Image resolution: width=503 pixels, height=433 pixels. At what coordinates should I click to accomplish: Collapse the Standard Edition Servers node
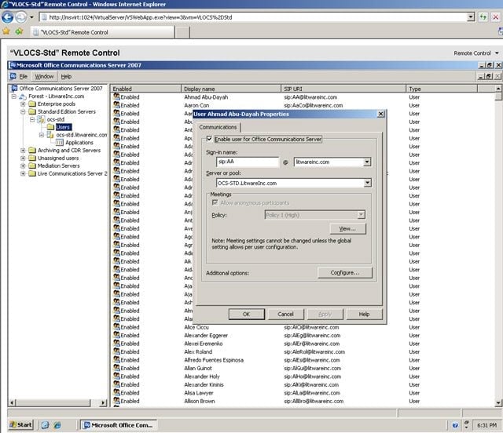pyautogui.click(x=23, y=111)
